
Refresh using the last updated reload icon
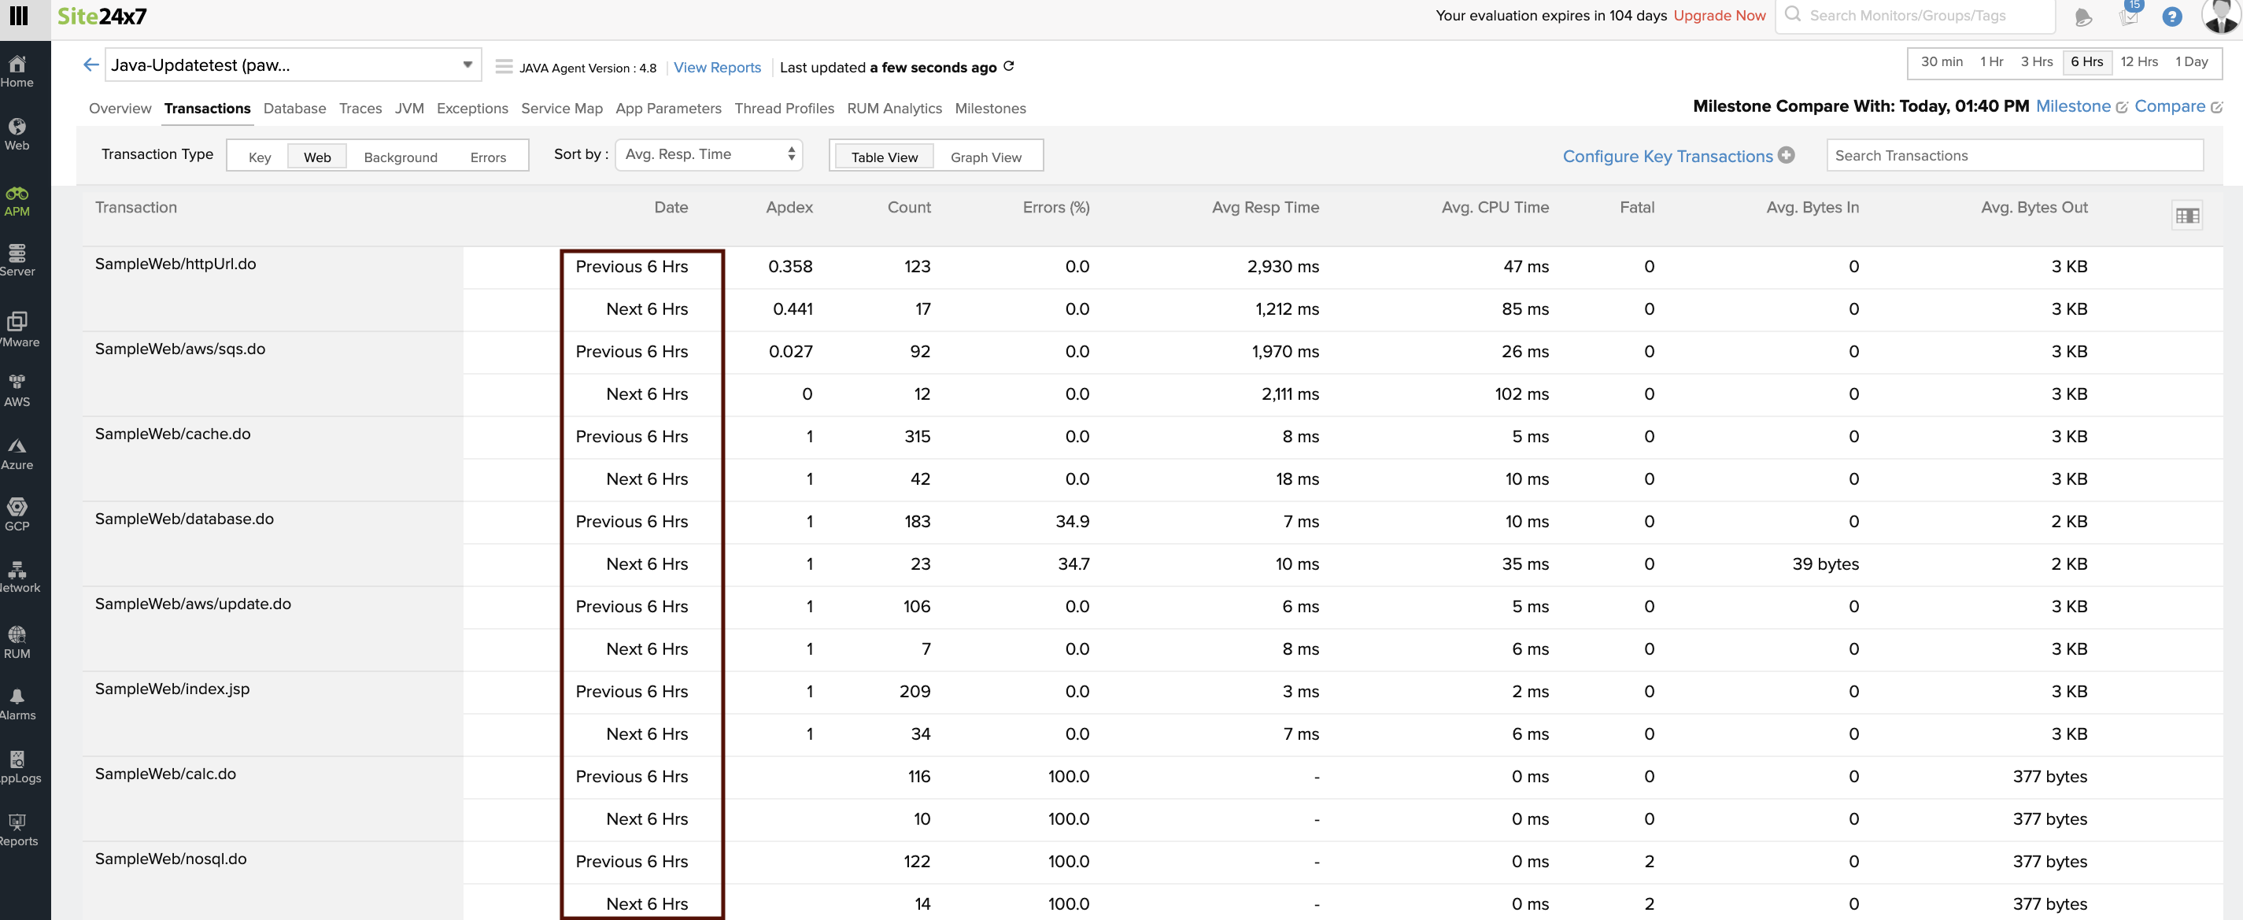[1008, 67]
